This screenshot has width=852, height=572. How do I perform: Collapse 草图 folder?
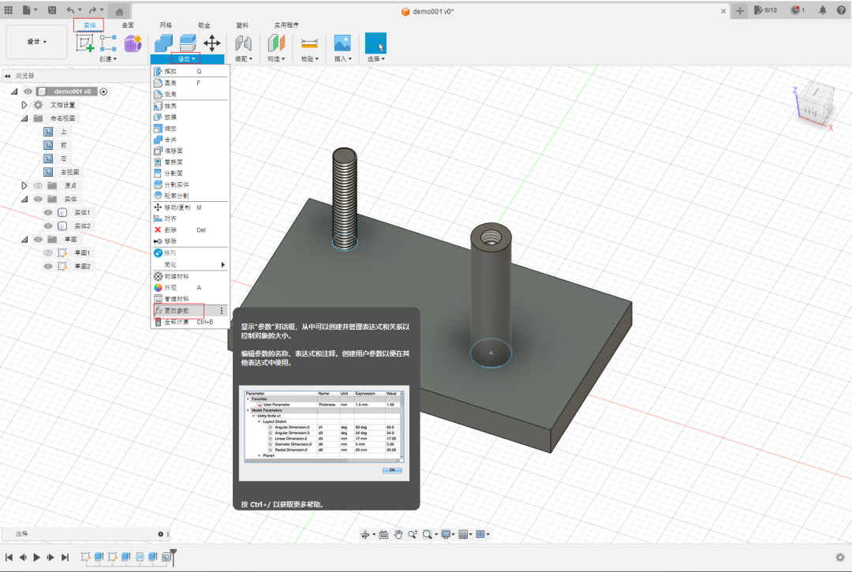(x=24, y=239)
